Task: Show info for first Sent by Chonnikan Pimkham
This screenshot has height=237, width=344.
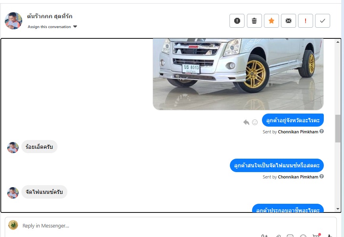Action: pyautogui.click(x=322, y=131)
